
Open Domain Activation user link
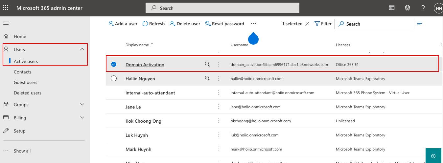click(145, 65)
